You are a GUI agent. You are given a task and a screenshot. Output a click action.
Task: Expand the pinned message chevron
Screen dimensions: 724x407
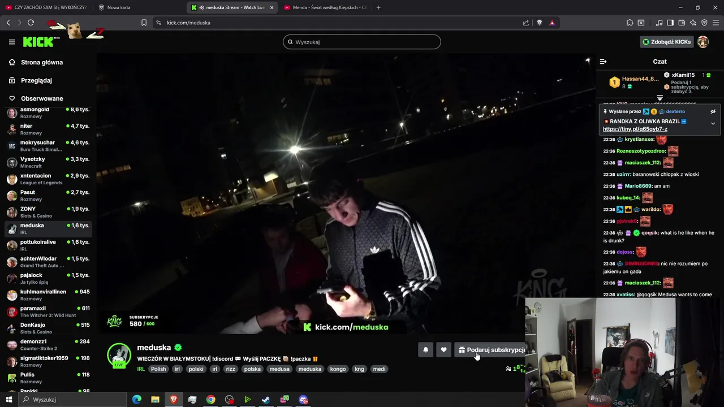coord(713,123)
